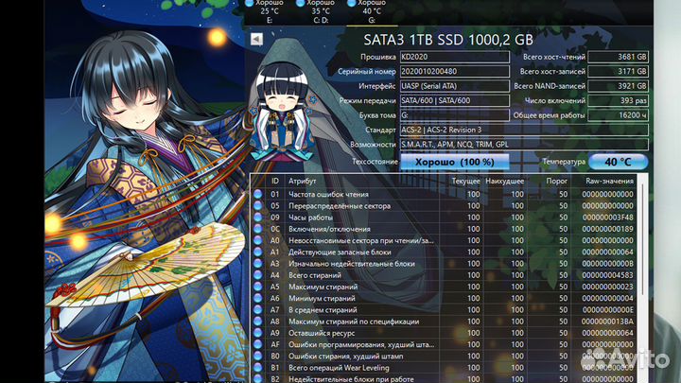
Task: Click the Порог column header
Action: [x=557, y=181]
